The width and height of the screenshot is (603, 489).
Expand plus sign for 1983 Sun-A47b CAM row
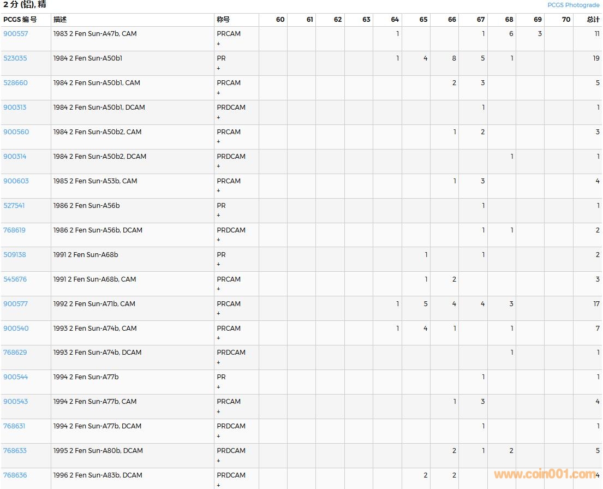219,44
